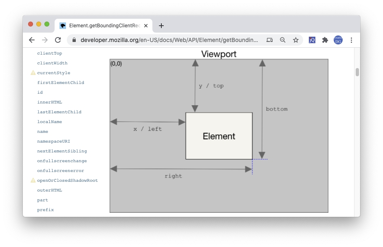
Task: Open the zoom magnifier icon in address bar
Action: coord(283,40)
